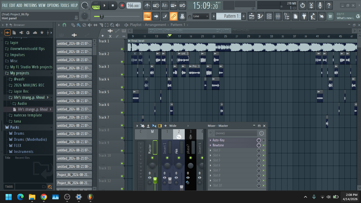361x203 pixels.
Task: Open the TOOLS menu
Action: [65, 5]
